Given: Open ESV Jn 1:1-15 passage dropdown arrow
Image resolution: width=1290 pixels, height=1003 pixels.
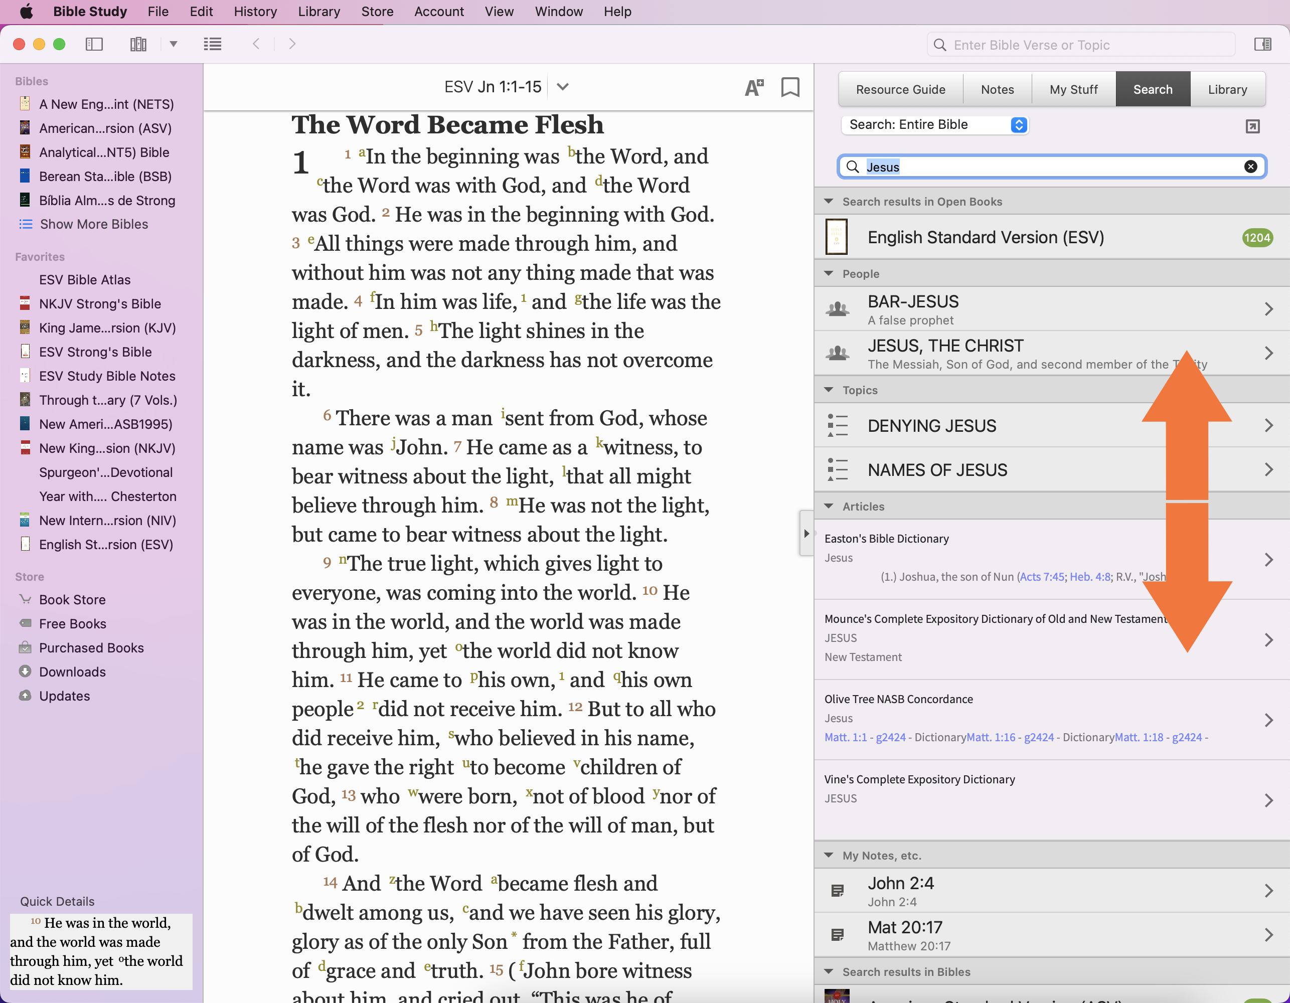Looking at the screenshot, I should pyautogui.click(x=563, y=87).
